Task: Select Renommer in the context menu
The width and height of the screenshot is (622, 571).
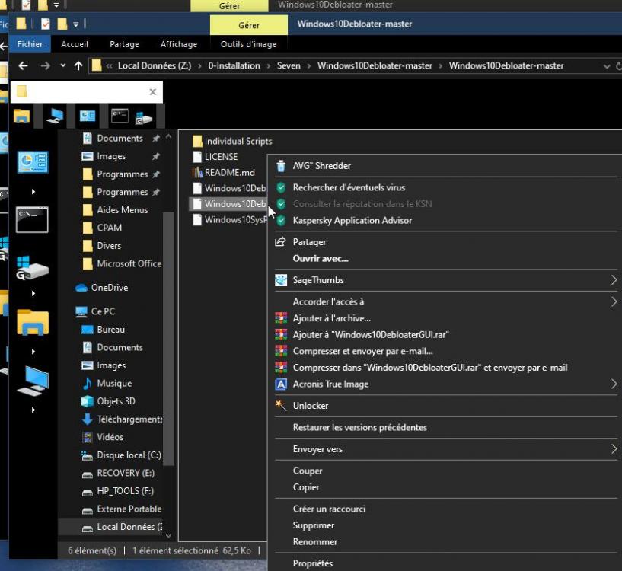Action: pos(315,542)
